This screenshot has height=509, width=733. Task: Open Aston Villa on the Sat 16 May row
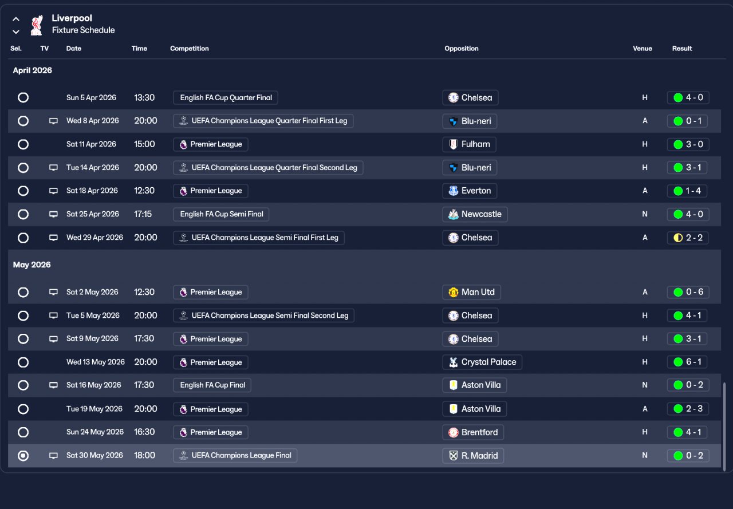pyautogui.click(x=475, y=385)
